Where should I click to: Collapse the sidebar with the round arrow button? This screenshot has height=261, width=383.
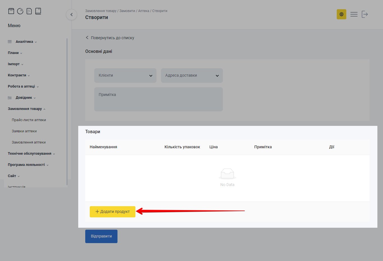click(x=71, y=15)
